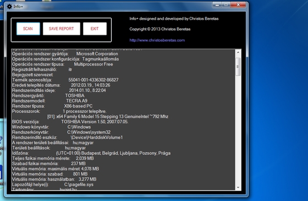Screen dimensions: 308x201
Task: Select the text "Microsoft Corporation"
Action: click(x=97, y=54)
